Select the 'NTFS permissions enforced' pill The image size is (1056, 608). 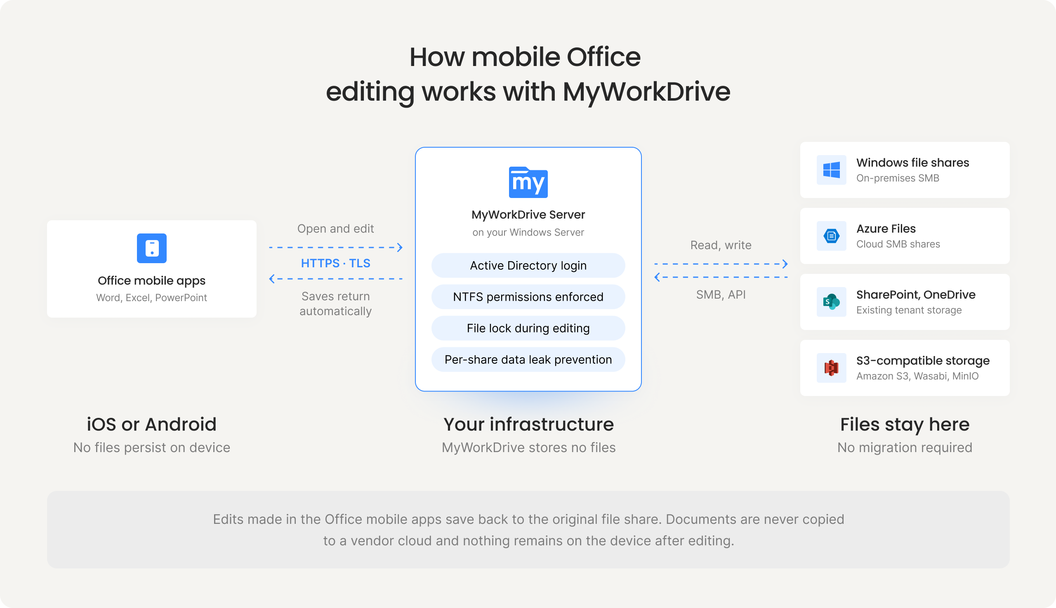[x=528, y=297]
